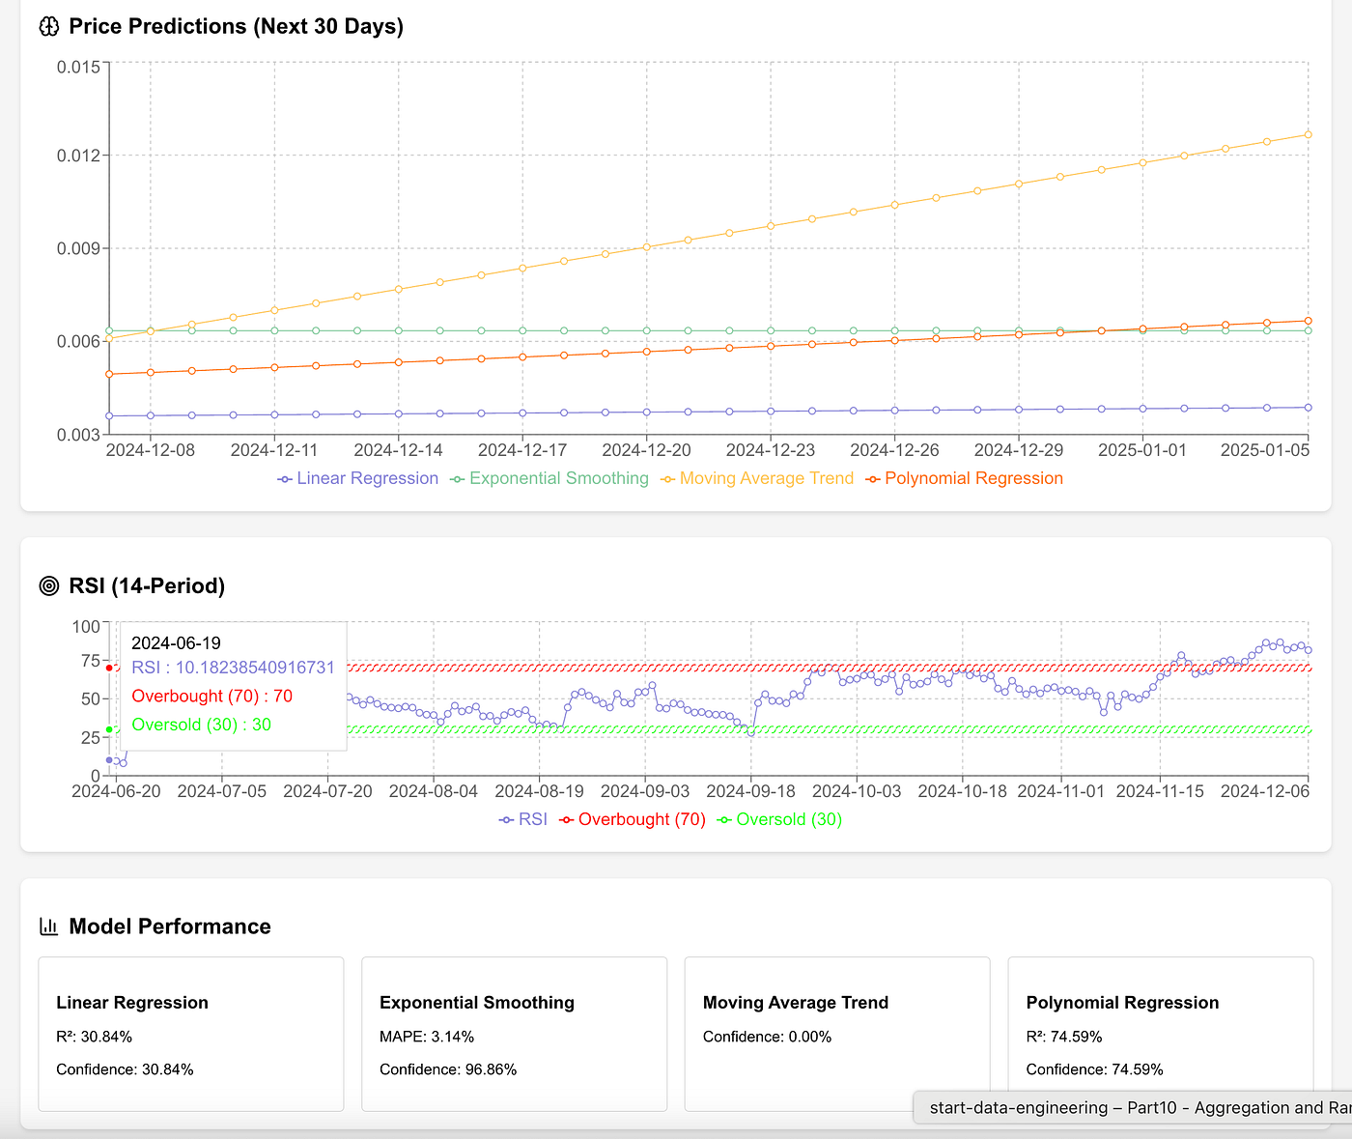1352x1139 pixels.
Task: Click the start-data-engineering tooltip at bottom
Action: point(1133,1108)
